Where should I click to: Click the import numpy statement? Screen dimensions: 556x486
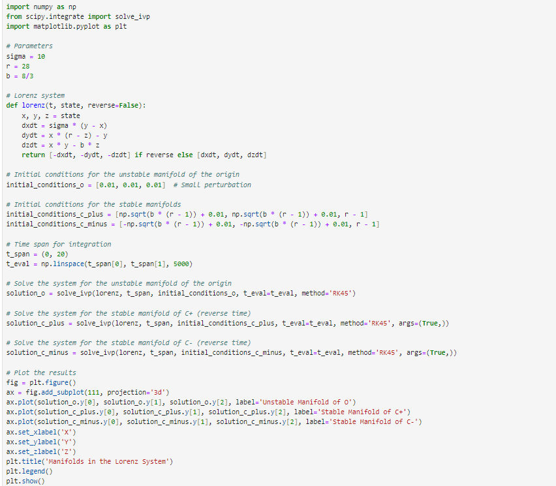pos(39,7)
